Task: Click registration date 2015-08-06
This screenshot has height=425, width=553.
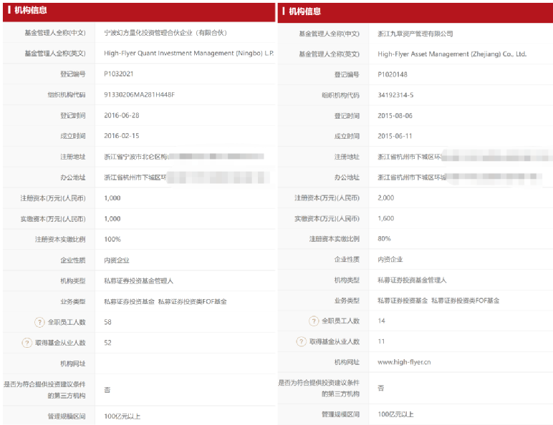Action: (x=395, y=116)
